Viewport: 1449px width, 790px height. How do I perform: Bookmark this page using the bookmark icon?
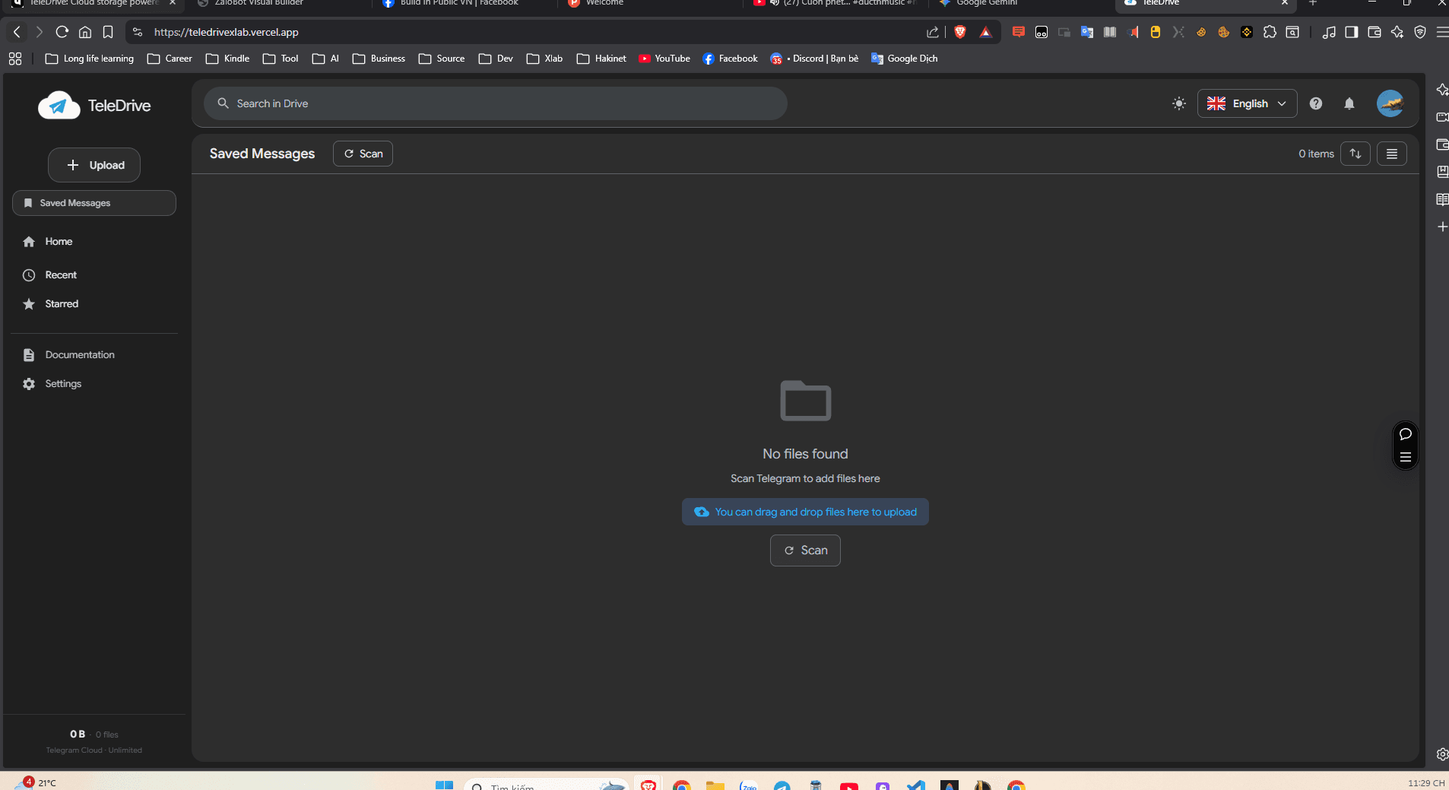click(108, 32)
